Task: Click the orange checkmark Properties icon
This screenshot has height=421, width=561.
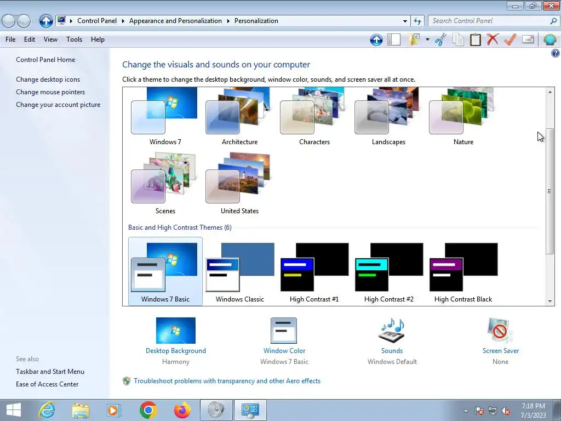Action: tap(510, 39)
